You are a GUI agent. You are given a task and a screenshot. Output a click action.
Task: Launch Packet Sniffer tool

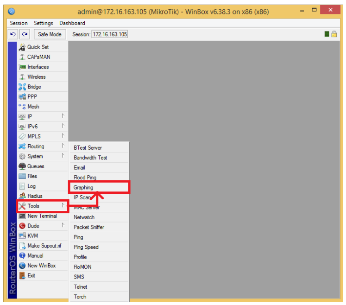click(x=99, y=227)
